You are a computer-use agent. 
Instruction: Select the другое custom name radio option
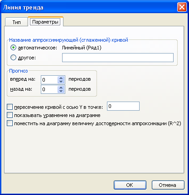click(x=13, y=58)
